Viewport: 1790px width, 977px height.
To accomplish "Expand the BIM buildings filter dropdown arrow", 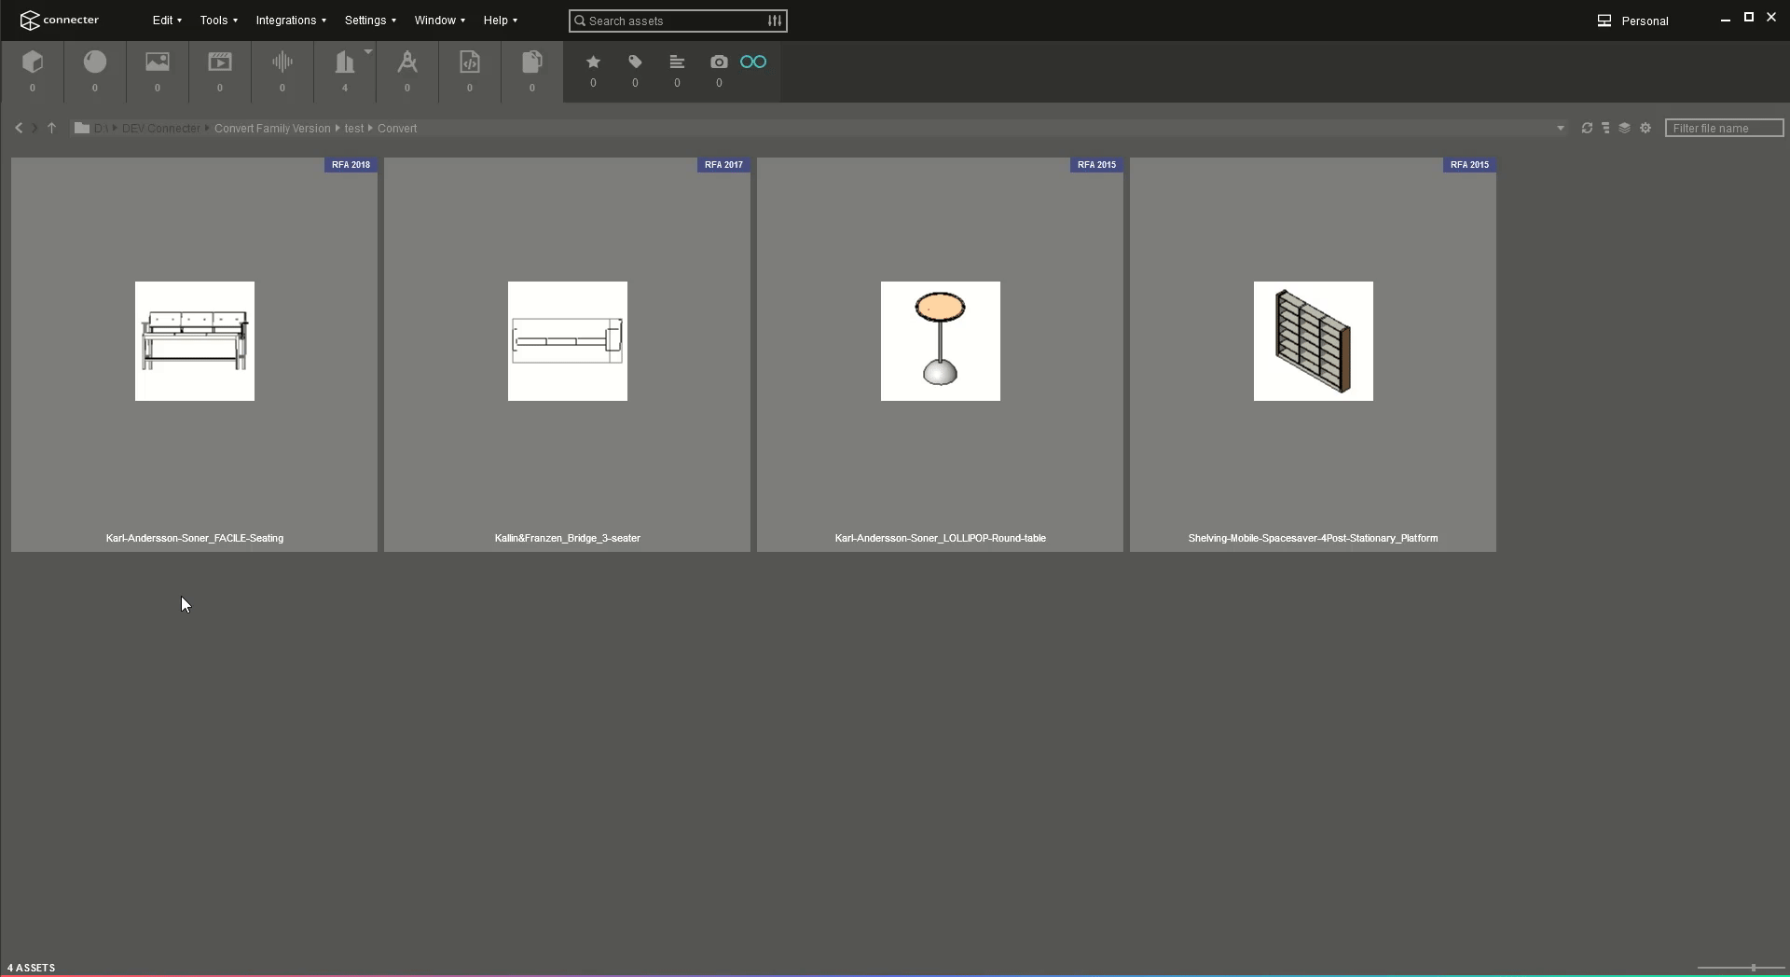I will click(368, 52).
